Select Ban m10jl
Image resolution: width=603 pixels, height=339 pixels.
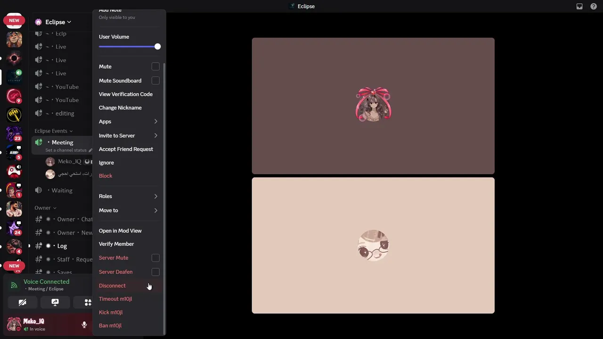[129, 325]
